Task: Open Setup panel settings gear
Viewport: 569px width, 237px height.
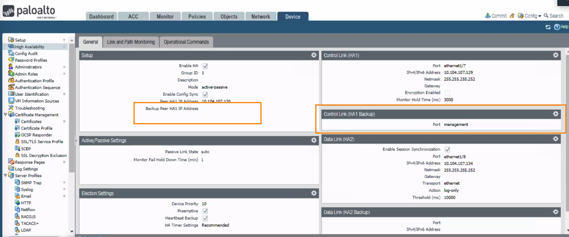Action: 314,55
